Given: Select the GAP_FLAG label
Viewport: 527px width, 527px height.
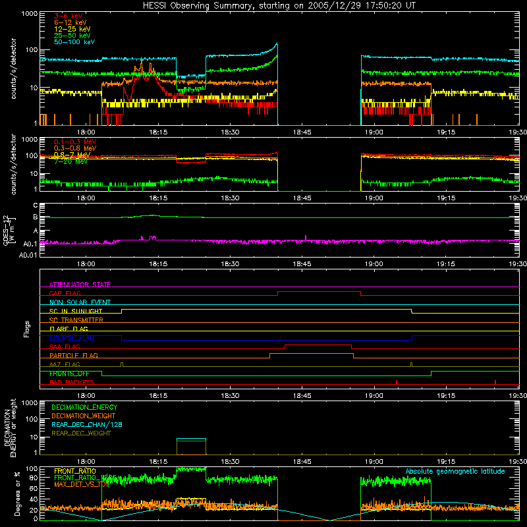Looking at the screenshot, I should (65, 293).
